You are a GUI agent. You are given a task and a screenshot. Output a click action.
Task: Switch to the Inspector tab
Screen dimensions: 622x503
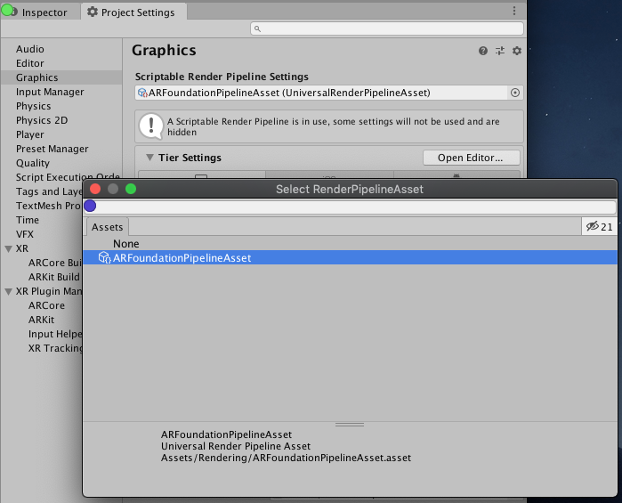coord(40,12)
